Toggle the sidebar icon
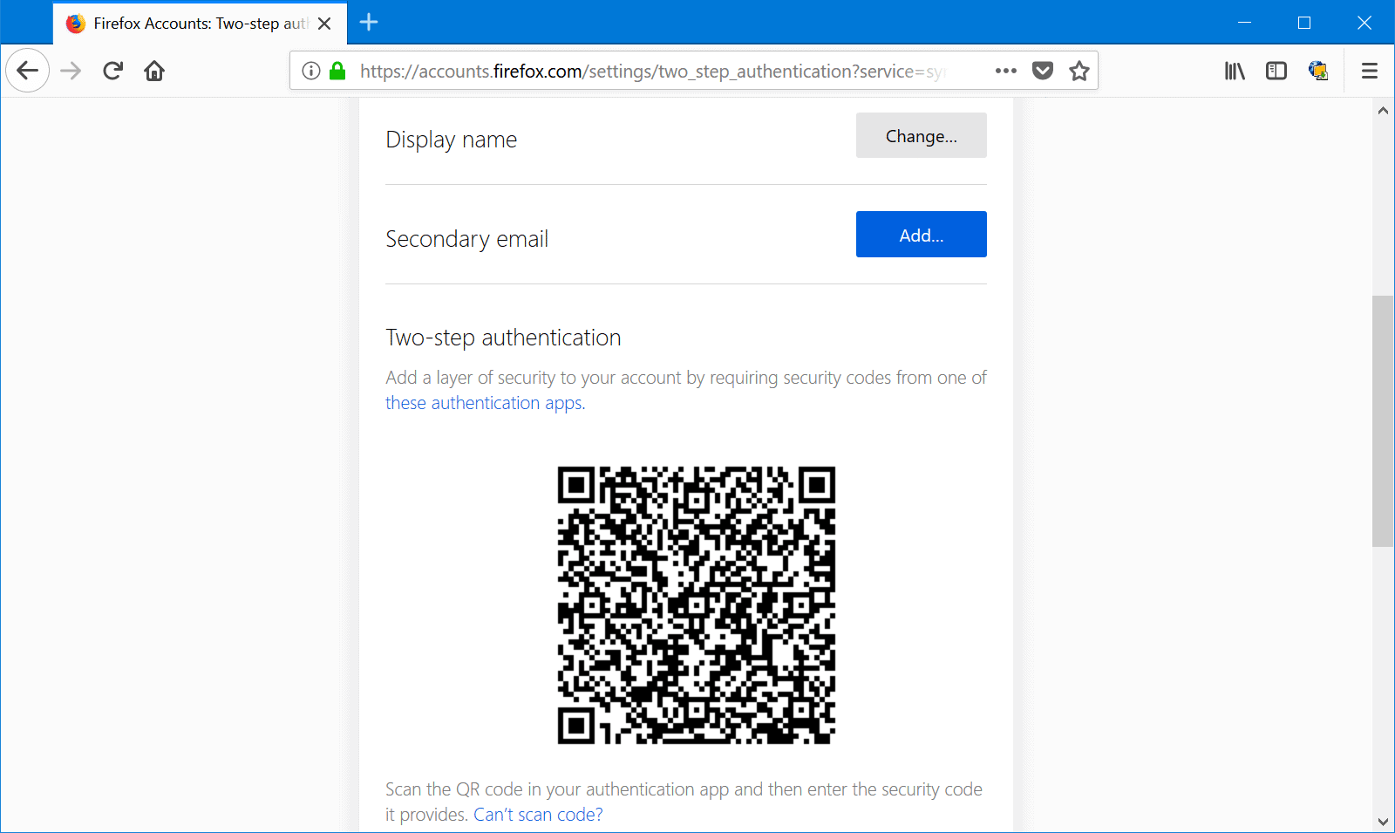This screenshot has height=833, width=1395. [1276, 71]
